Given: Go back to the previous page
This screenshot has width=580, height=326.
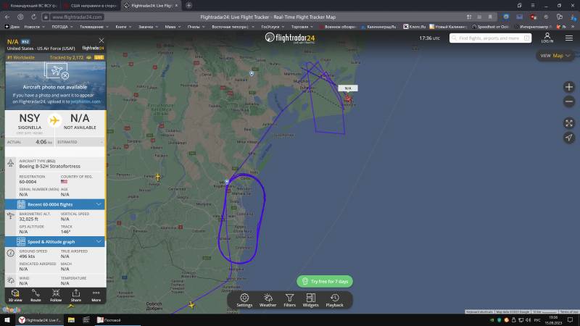Looking at the screenshot, I should tap(7, 17).
